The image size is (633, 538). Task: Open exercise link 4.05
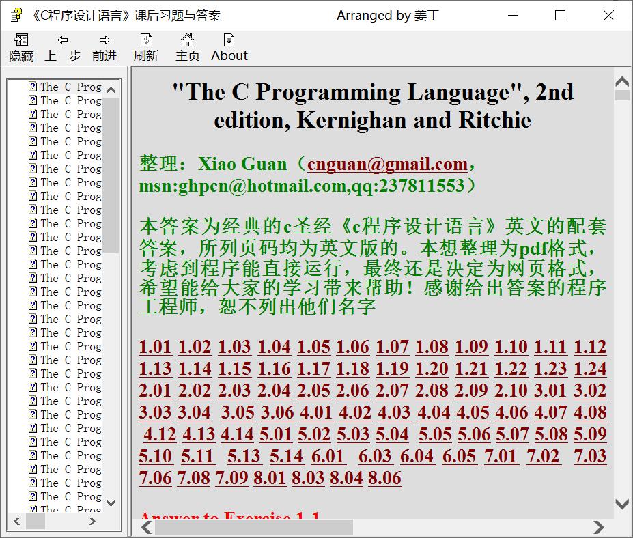[473, 412]
